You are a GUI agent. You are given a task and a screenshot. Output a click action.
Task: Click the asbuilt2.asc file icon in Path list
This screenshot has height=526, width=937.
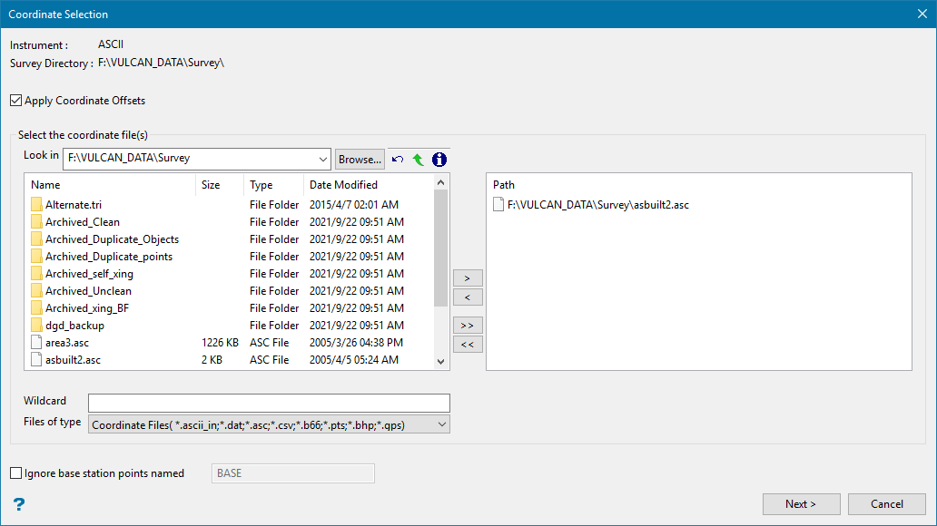coord(498,205)
